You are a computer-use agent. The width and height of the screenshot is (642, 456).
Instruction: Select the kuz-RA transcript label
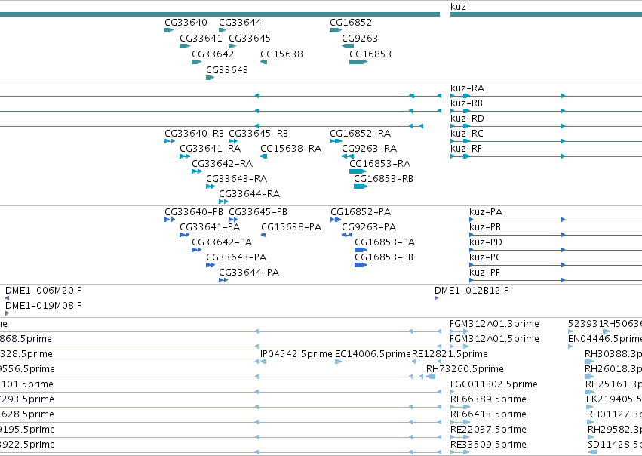click(x=467, y=88)
